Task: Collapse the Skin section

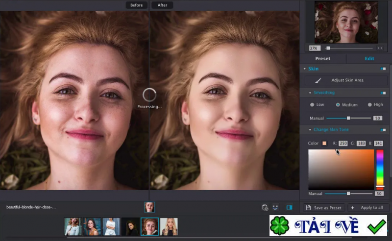Action: [x=304, y=69]
